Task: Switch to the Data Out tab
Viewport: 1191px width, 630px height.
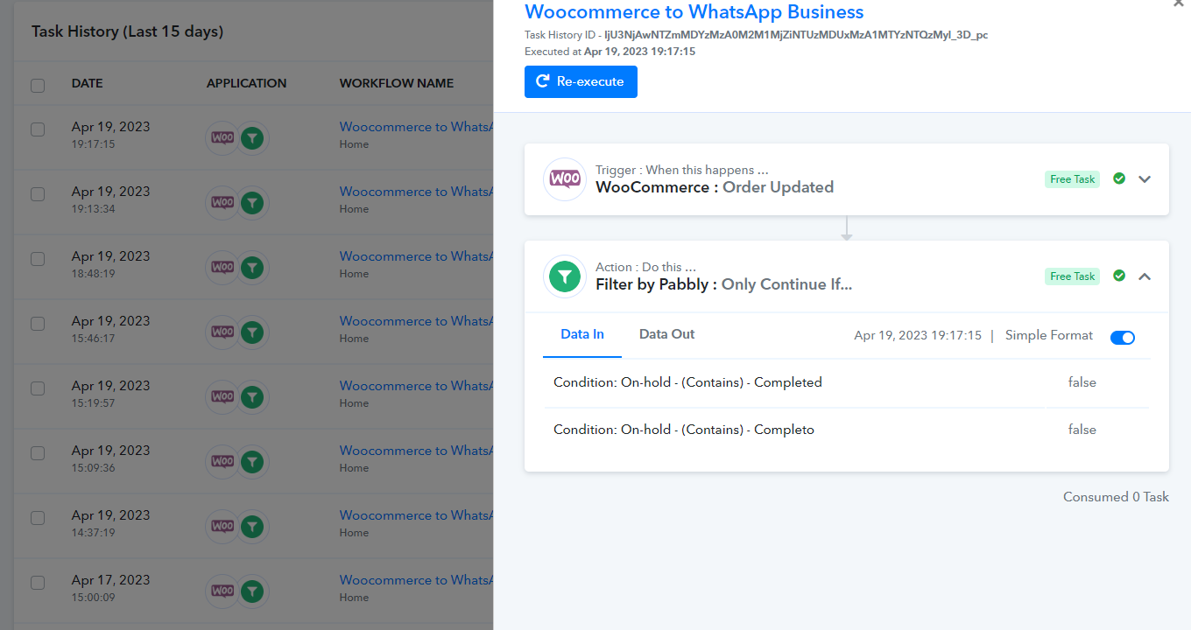Action: (666, 334)
